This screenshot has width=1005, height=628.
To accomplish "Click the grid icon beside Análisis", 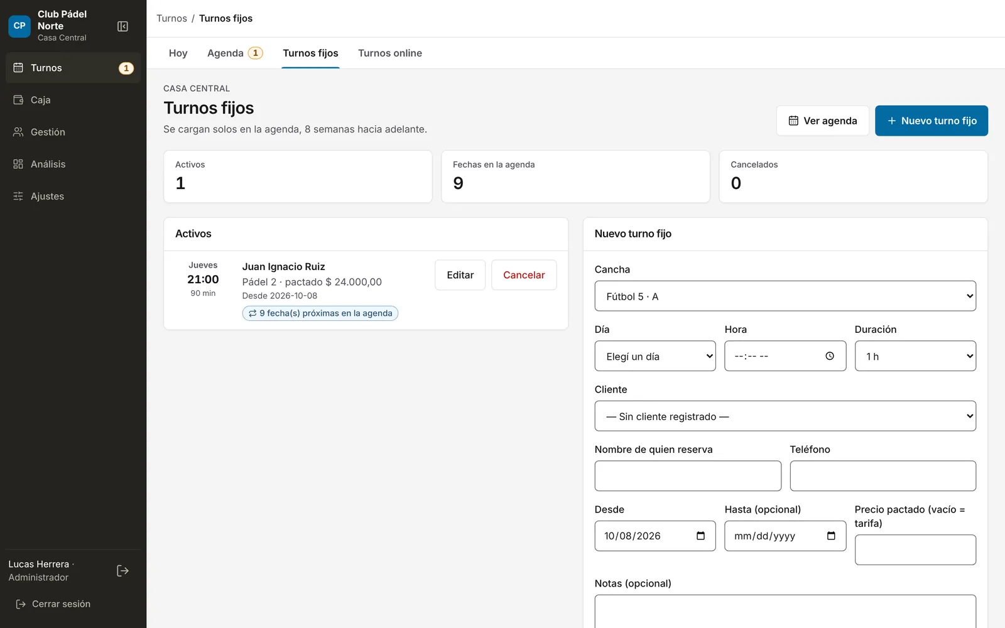I will [x=18, y=164].
